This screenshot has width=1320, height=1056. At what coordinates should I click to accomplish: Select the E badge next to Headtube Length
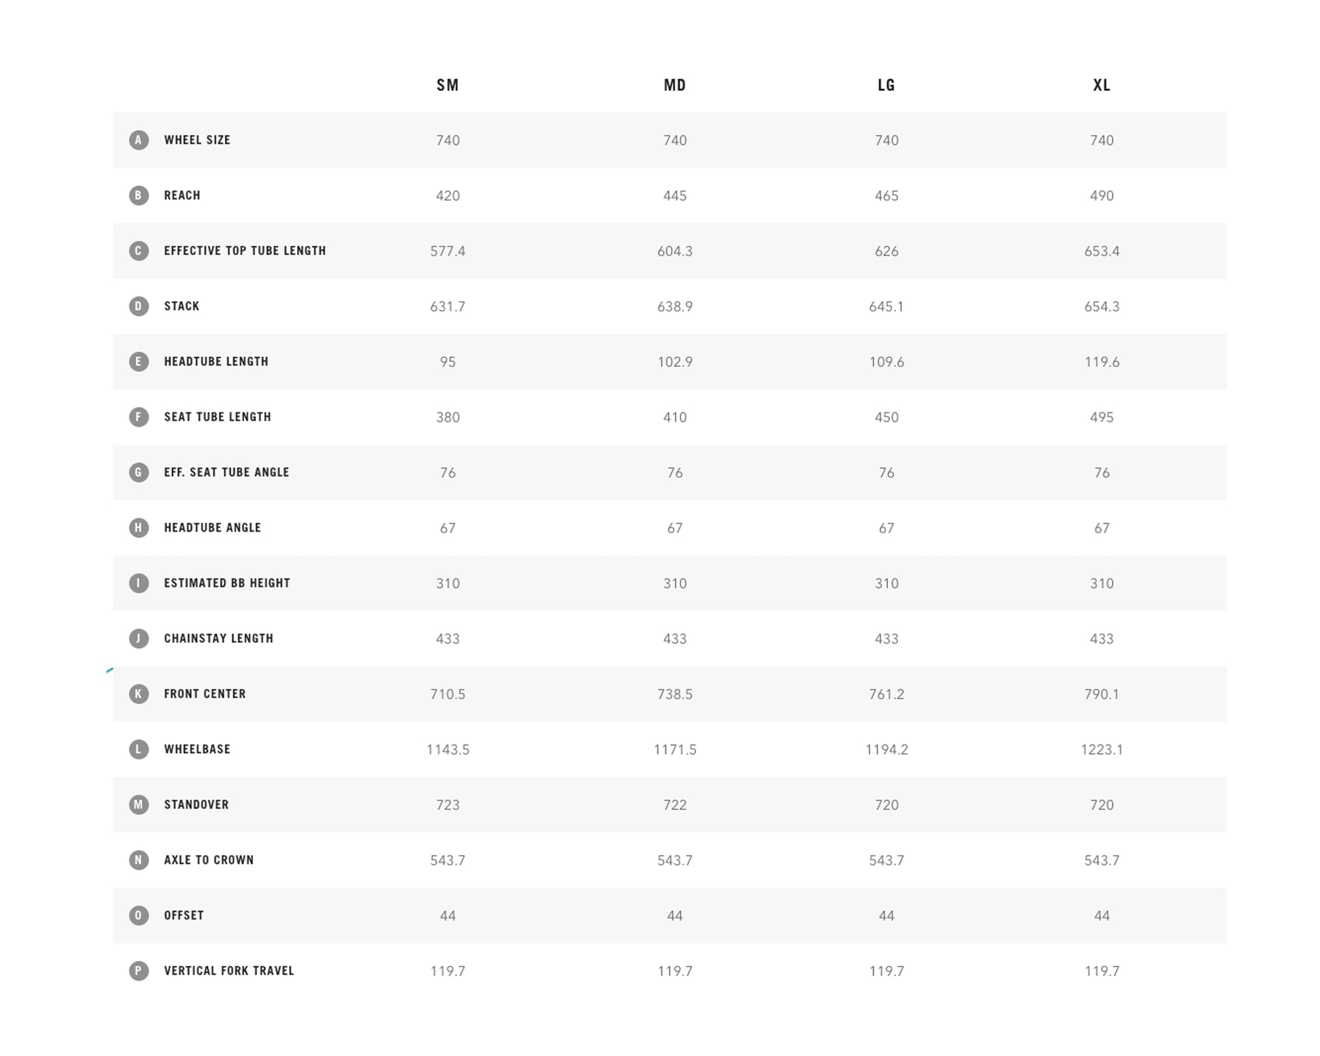click(138, 361)
